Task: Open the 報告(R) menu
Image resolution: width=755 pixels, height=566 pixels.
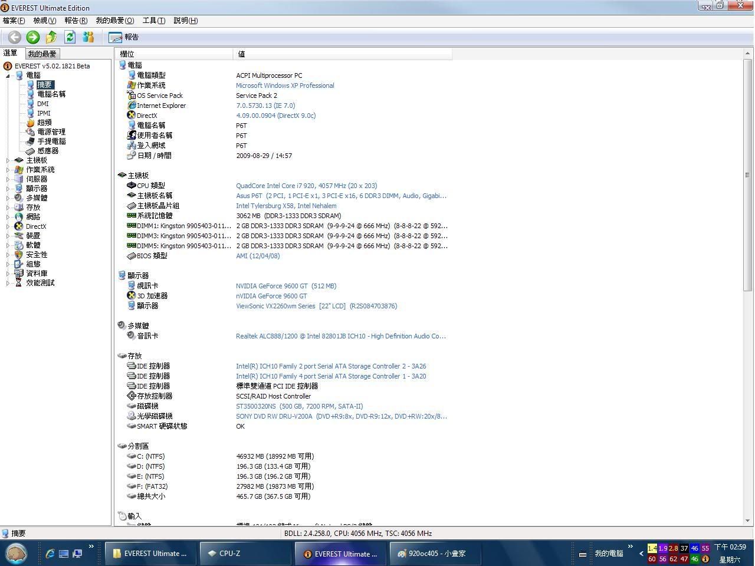Action: 76,21
